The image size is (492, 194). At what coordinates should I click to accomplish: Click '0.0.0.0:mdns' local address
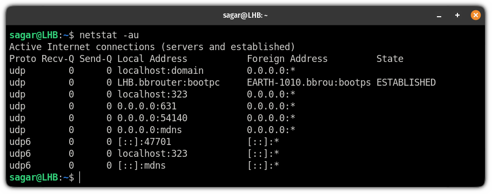(150, 130)
